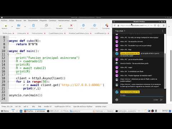Collapse the docstring fold marker at line 11
Viewport: 172px width, 129px height.
tap(8, 54)
